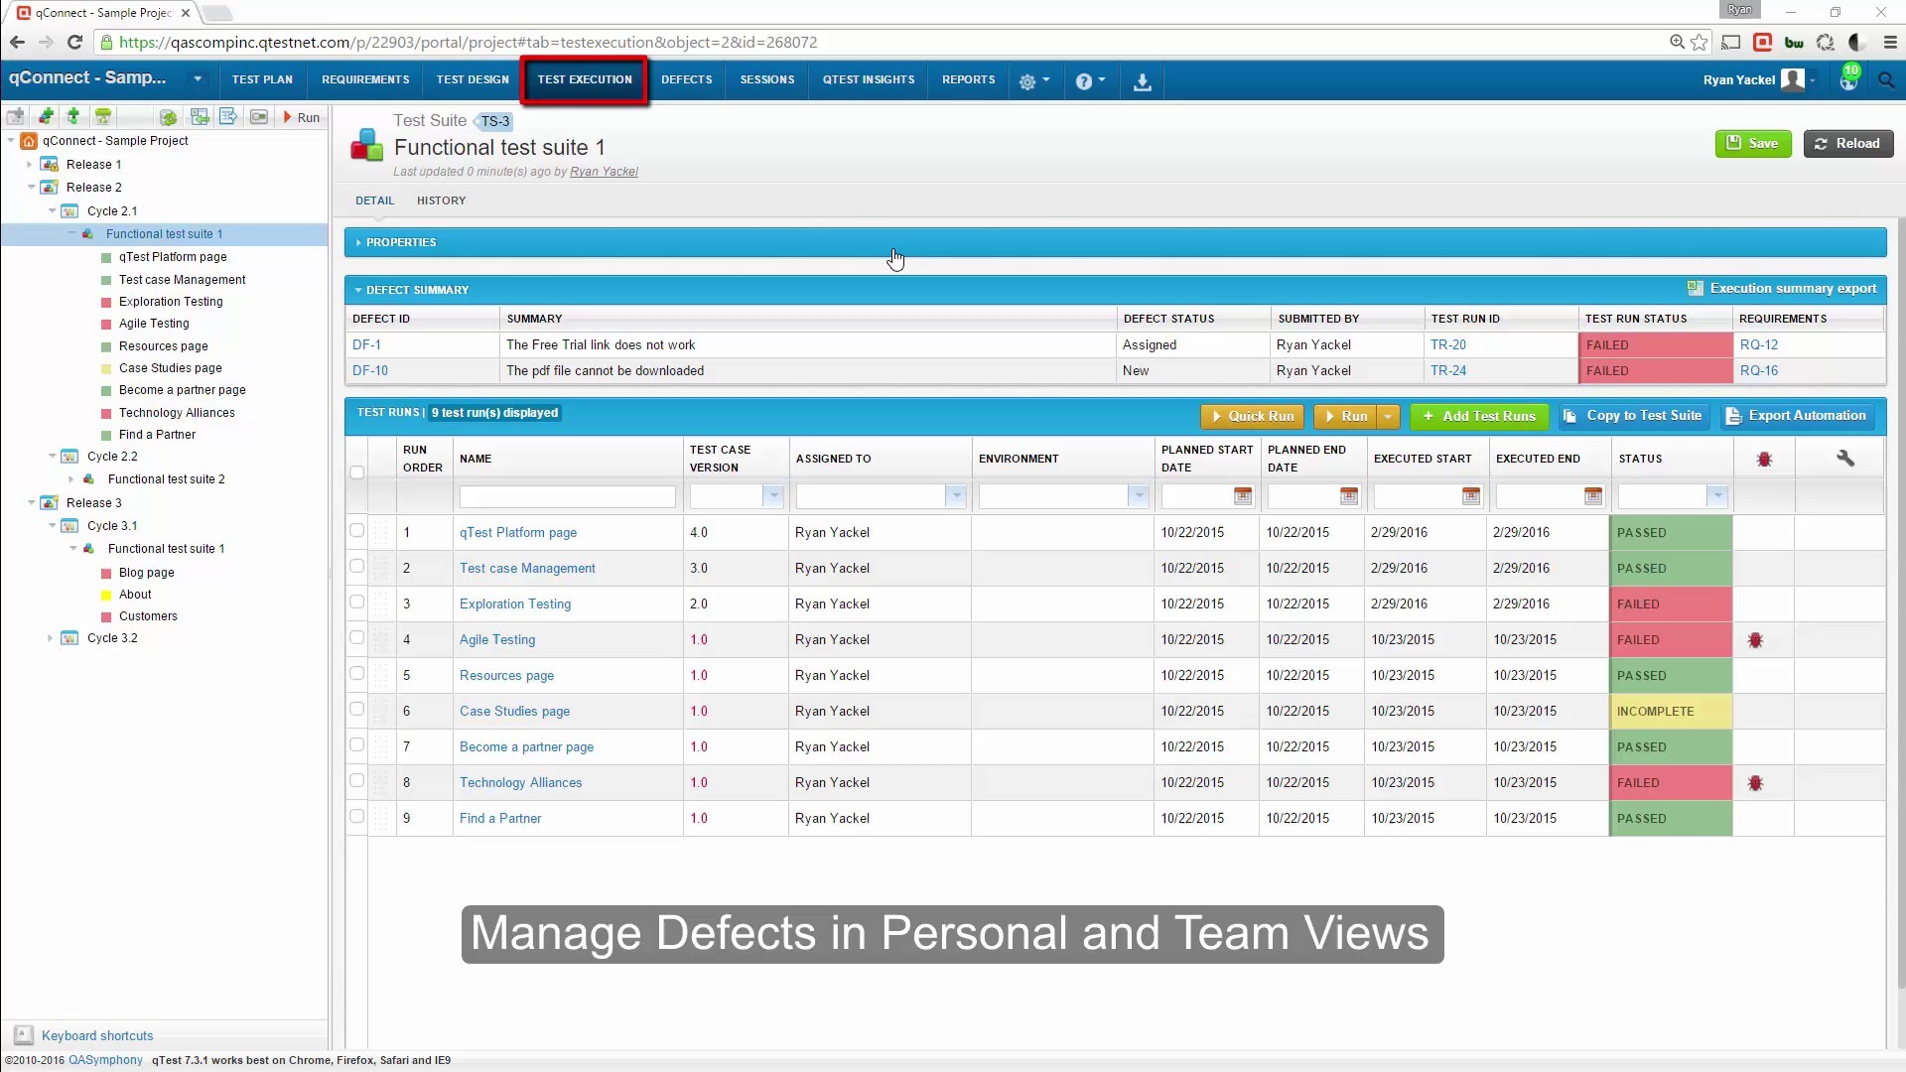Click the bug icon on Technology Alliances row

tap(1755, 781)
